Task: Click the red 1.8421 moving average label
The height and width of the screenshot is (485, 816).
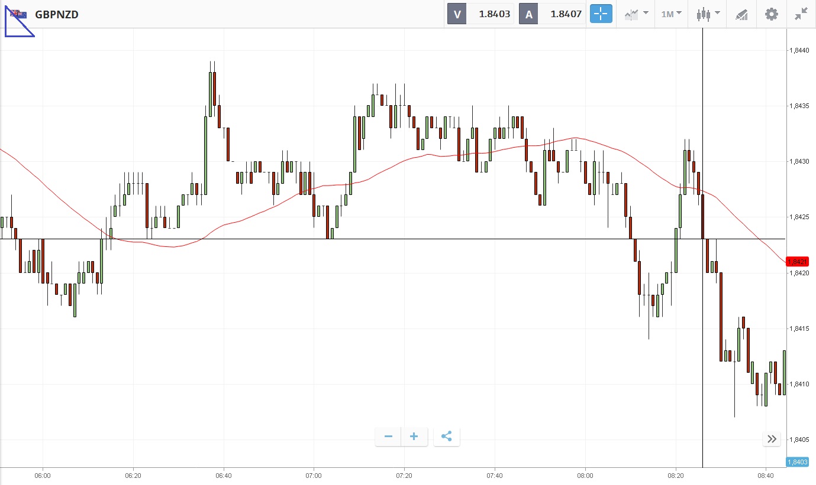Action: click(796, 261)
